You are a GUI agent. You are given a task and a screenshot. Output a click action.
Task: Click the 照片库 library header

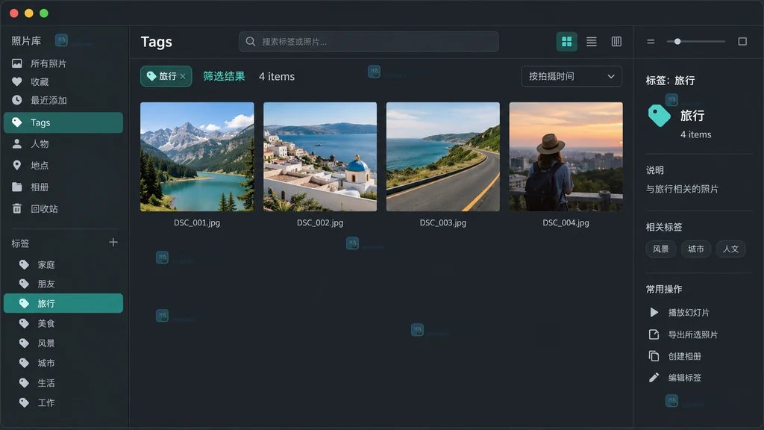[26, 41]
